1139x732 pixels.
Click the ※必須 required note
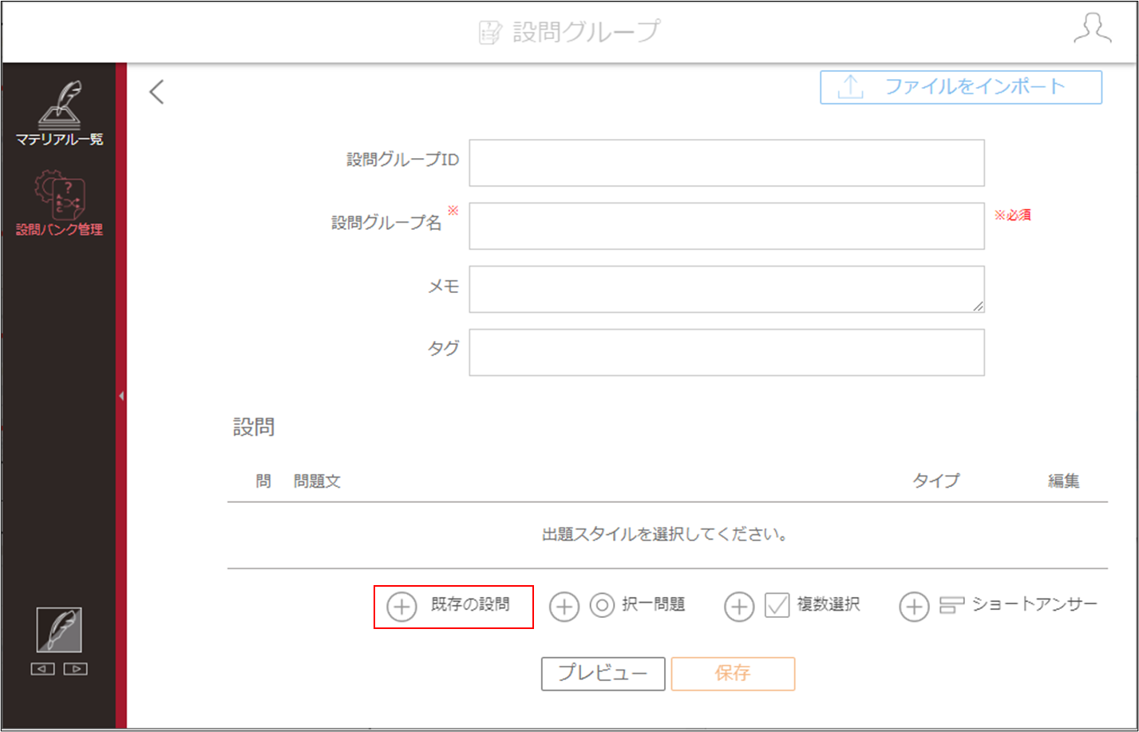coord(1013,215)
